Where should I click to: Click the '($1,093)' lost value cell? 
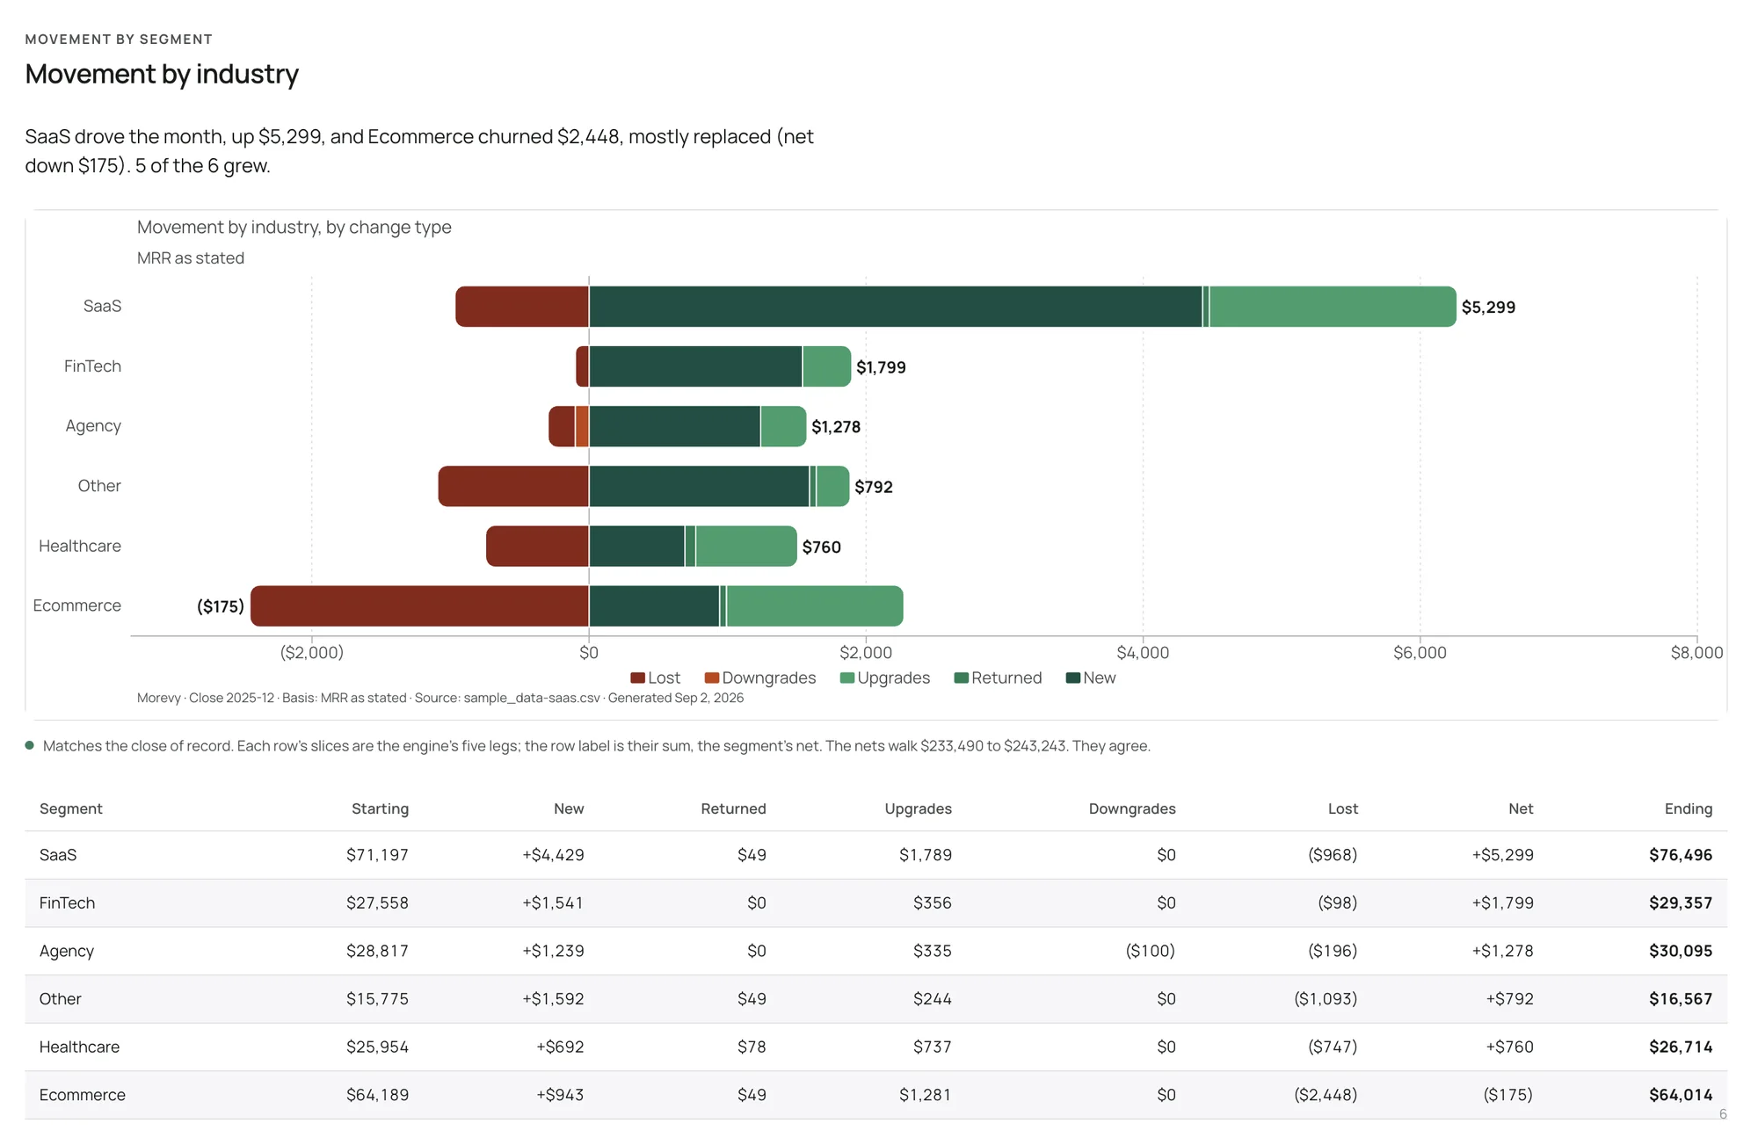pyautogui.click(x=1326, y=999)
